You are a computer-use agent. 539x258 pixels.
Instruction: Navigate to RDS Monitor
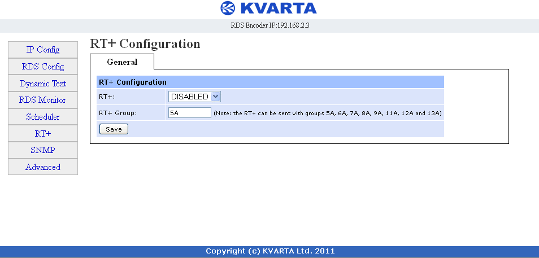[x=43, y=100]
